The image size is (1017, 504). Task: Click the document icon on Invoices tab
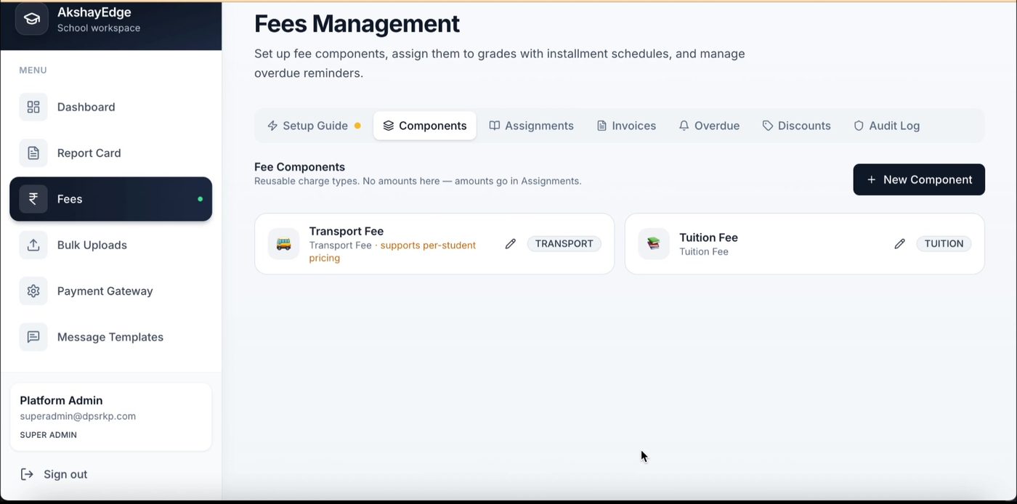pos(601,126)
